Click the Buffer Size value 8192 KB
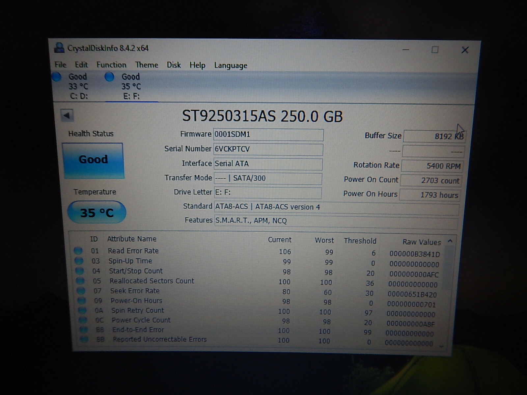 click(x=434, y=136)
